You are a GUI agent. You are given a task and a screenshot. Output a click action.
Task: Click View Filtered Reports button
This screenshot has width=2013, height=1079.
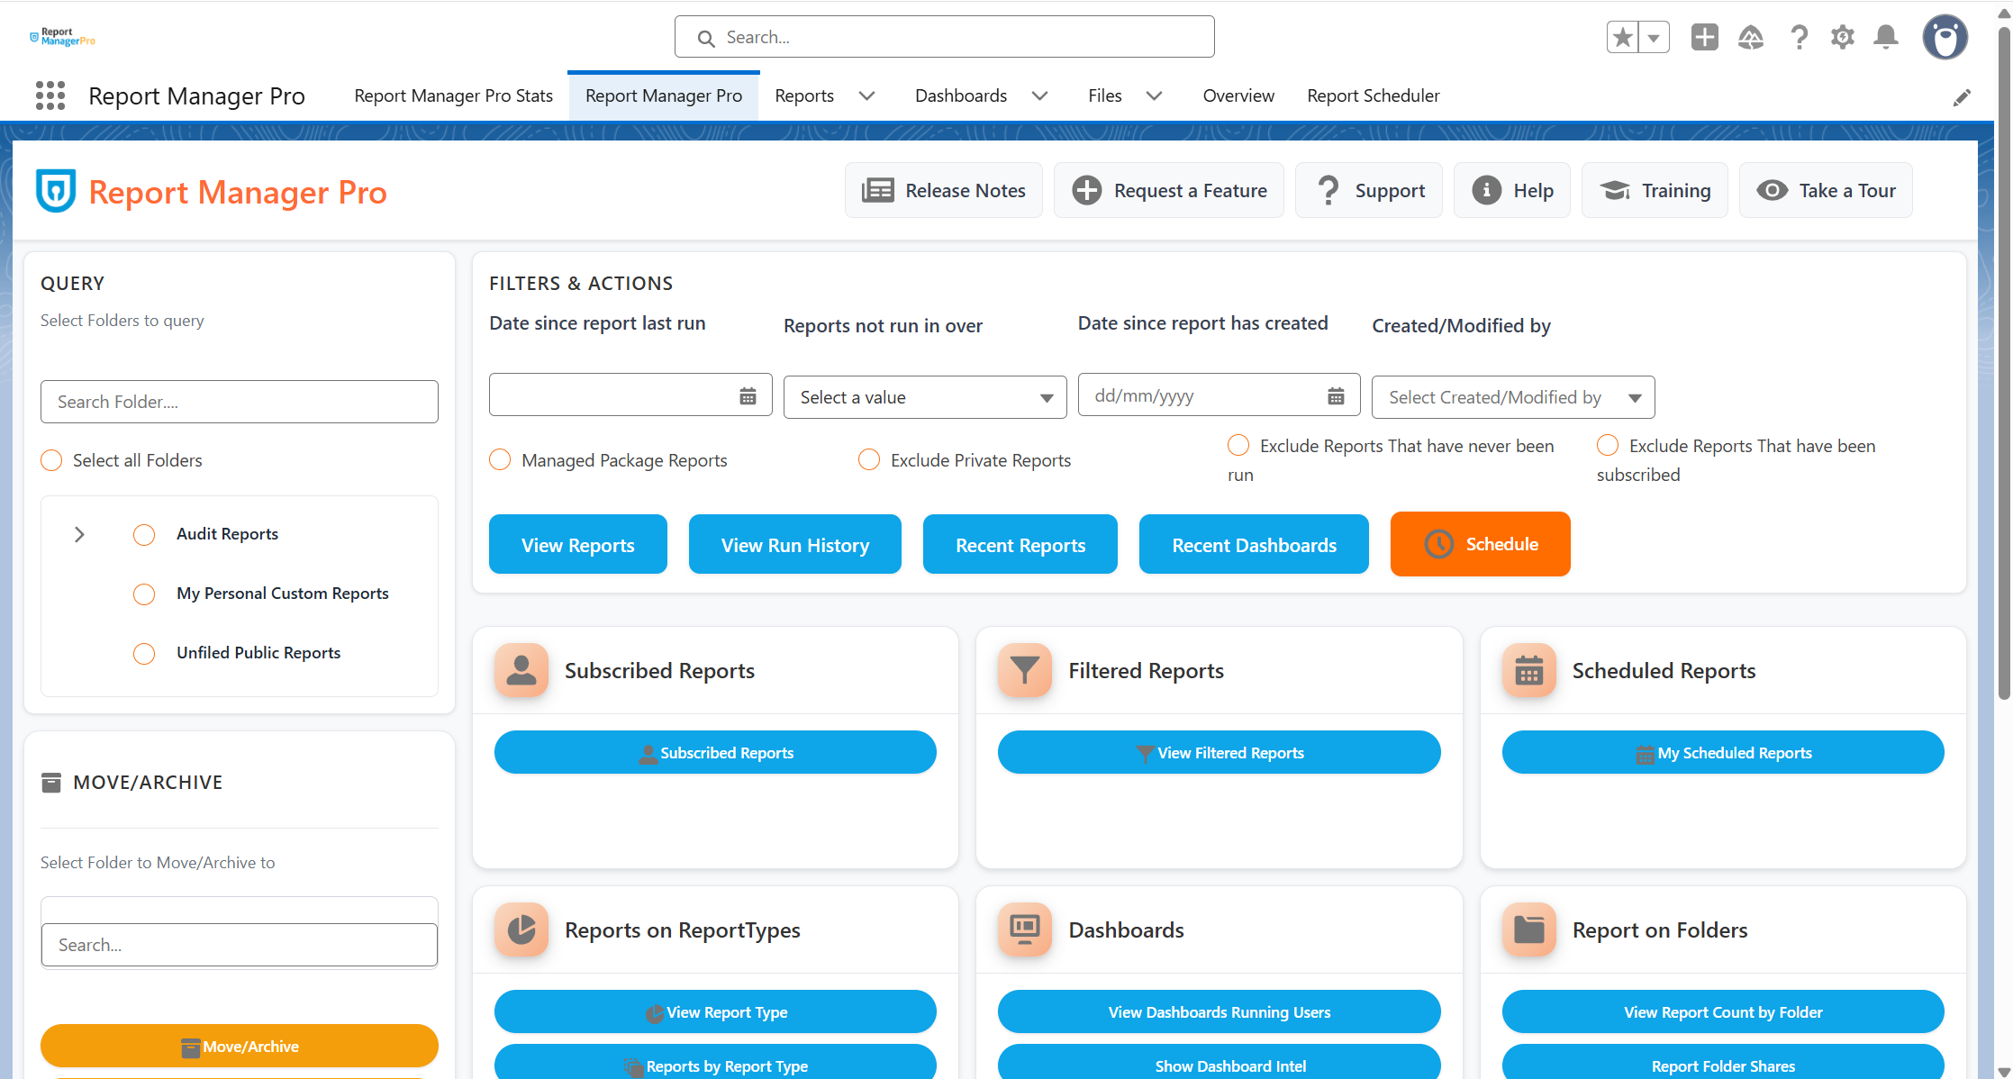(x=1220, y=752)
